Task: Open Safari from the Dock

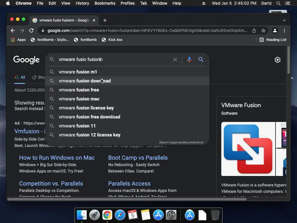Action: pos(120,215)
